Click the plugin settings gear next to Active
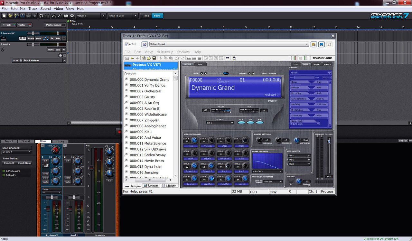This screenshot has width=412, height=241. point(145,44)
